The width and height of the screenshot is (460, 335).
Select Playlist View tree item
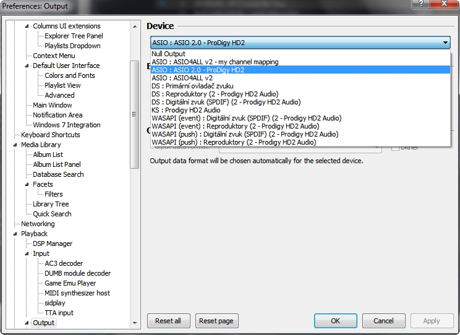62,86
